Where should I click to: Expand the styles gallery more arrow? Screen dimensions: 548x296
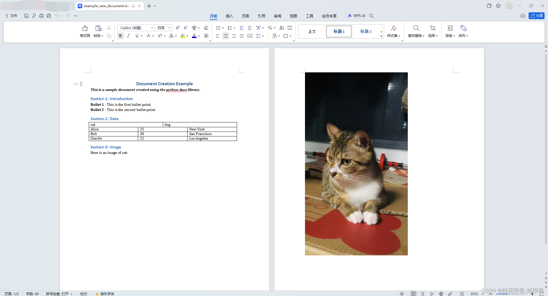click(x=382, y=36)
